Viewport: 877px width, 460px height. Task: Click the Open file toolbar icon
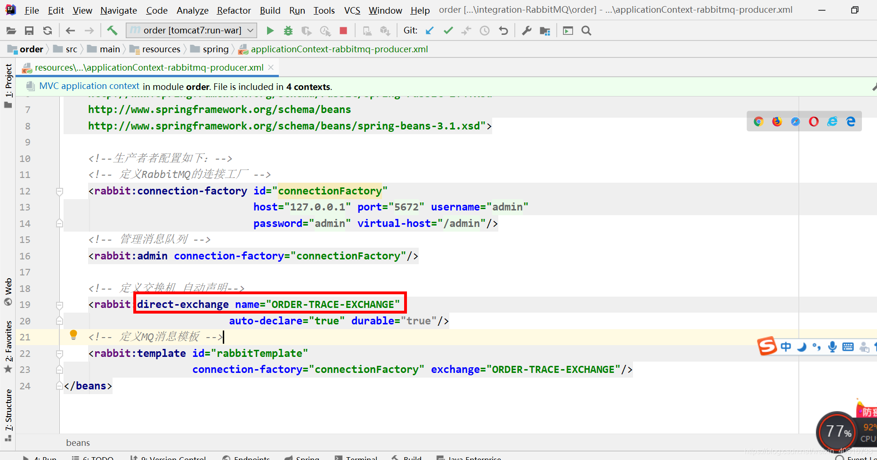pos(11,31)
